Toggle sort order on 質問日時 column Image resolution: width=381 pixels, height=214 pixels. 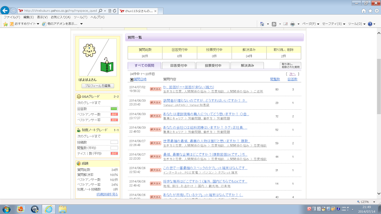tap(140, 79)
